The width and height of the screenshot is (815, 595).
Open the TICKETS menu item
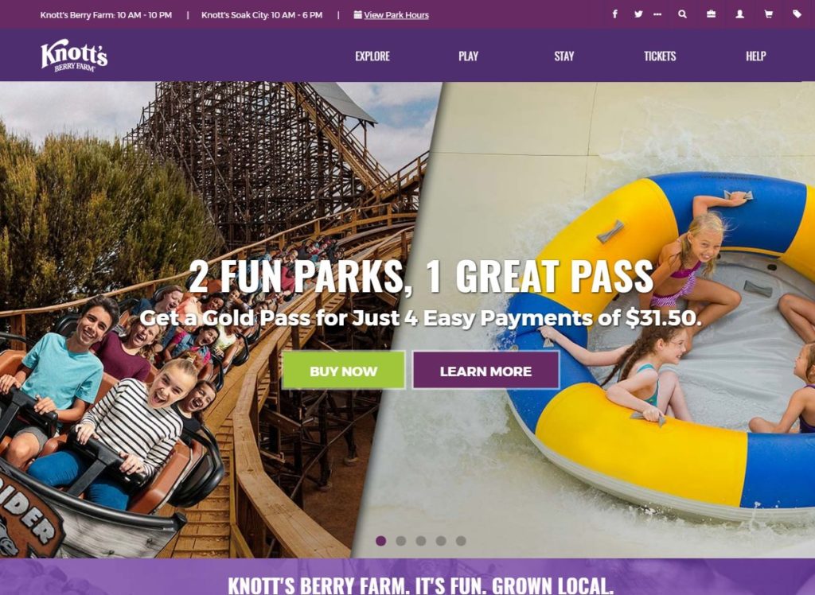[x=660, y=56]
